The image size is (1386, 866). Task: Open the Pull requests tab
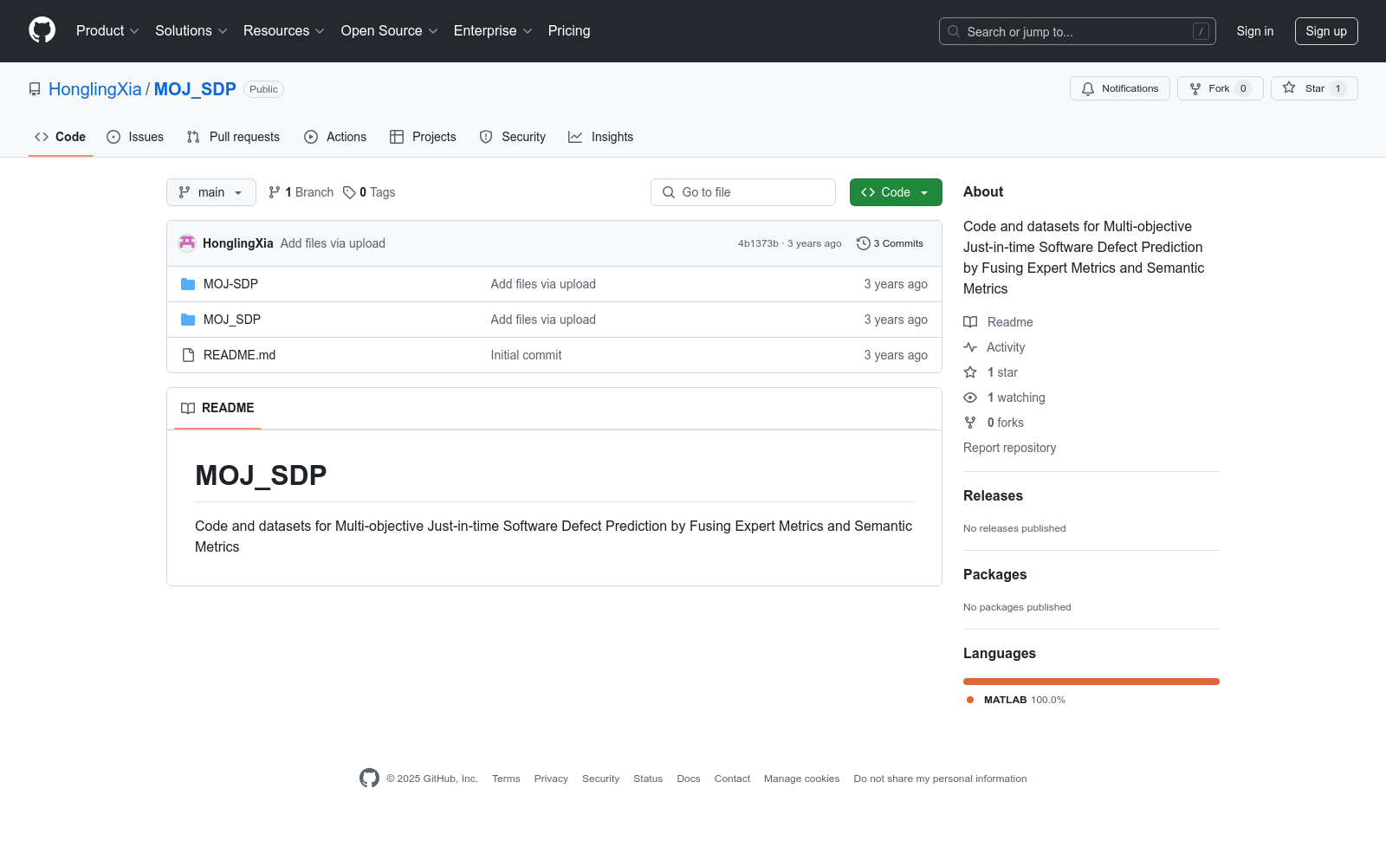tap(233, 137)
